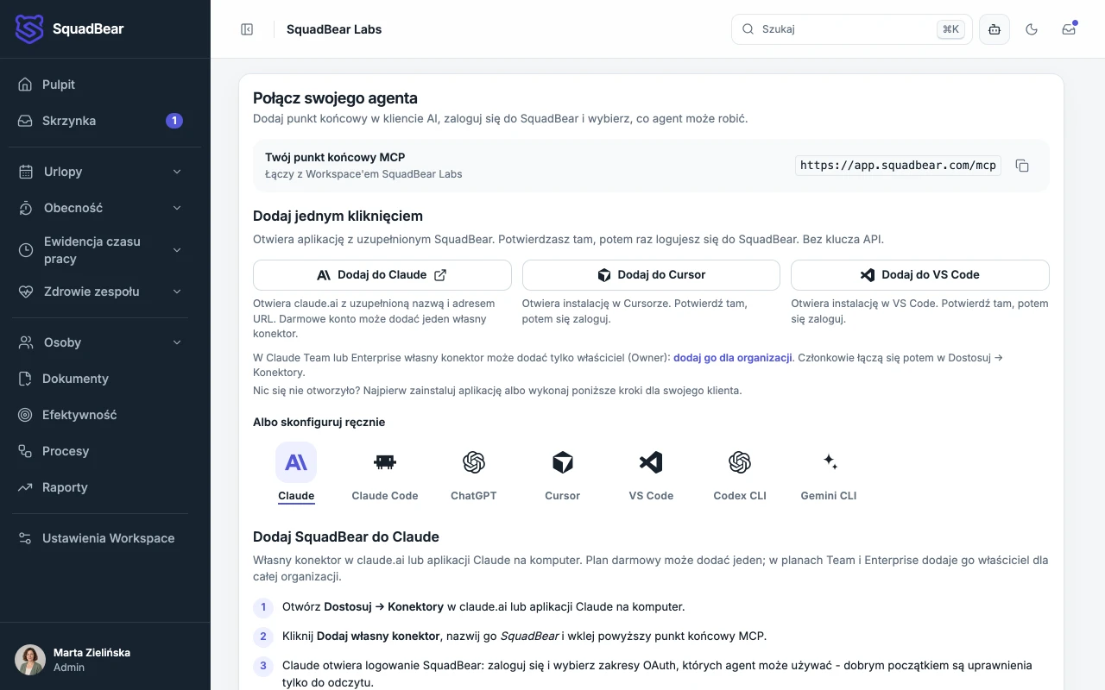The width and height of the screenshot is (1105, 690).
Task: Click the SquadBear logo icon
Action: [x=29, y=29]
